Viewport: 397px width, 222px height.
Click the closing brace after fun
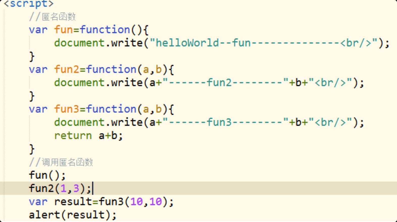[32, 56]
